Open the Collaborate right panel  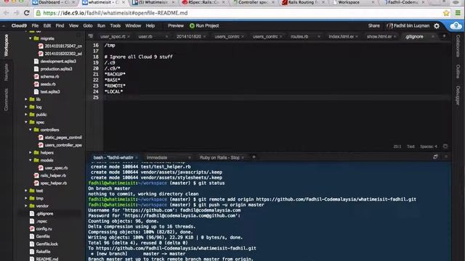click(458, 46)
